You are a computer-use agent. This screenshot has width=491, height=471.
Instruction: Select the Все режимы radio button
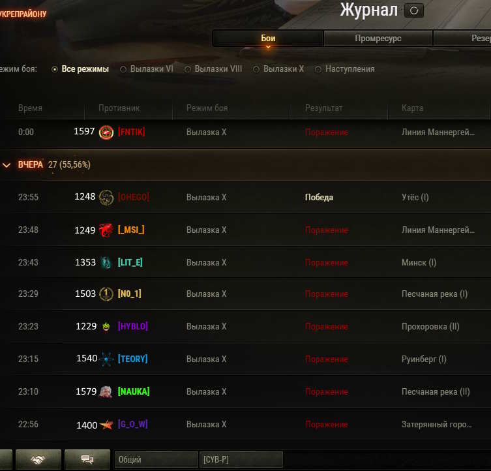(55, 69)
